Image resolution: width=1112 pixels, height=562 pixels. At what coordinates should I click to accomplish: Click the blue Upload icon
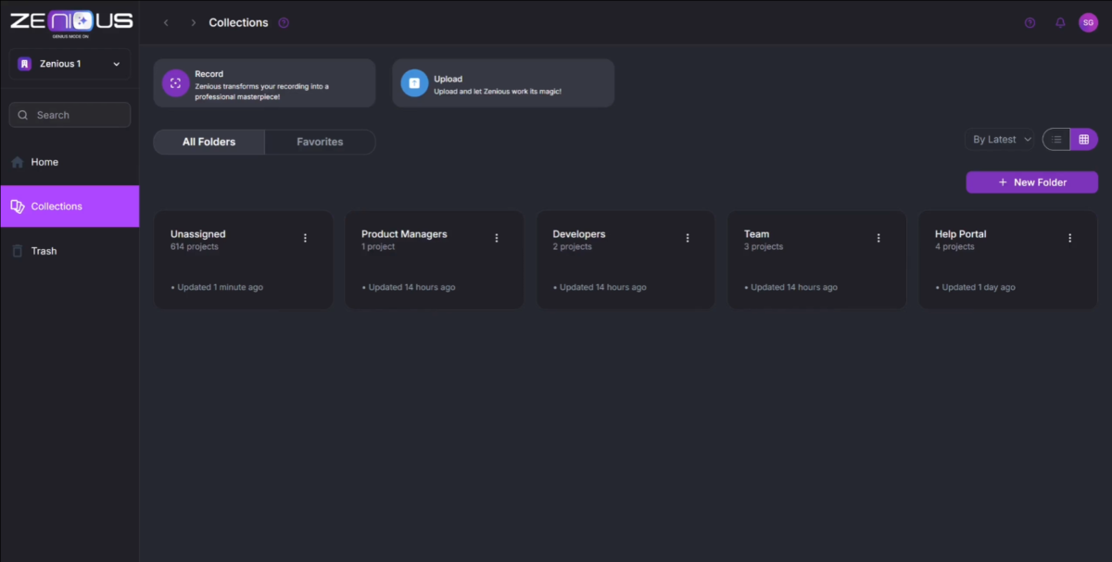pyautogui.click(x=414, y=83)
